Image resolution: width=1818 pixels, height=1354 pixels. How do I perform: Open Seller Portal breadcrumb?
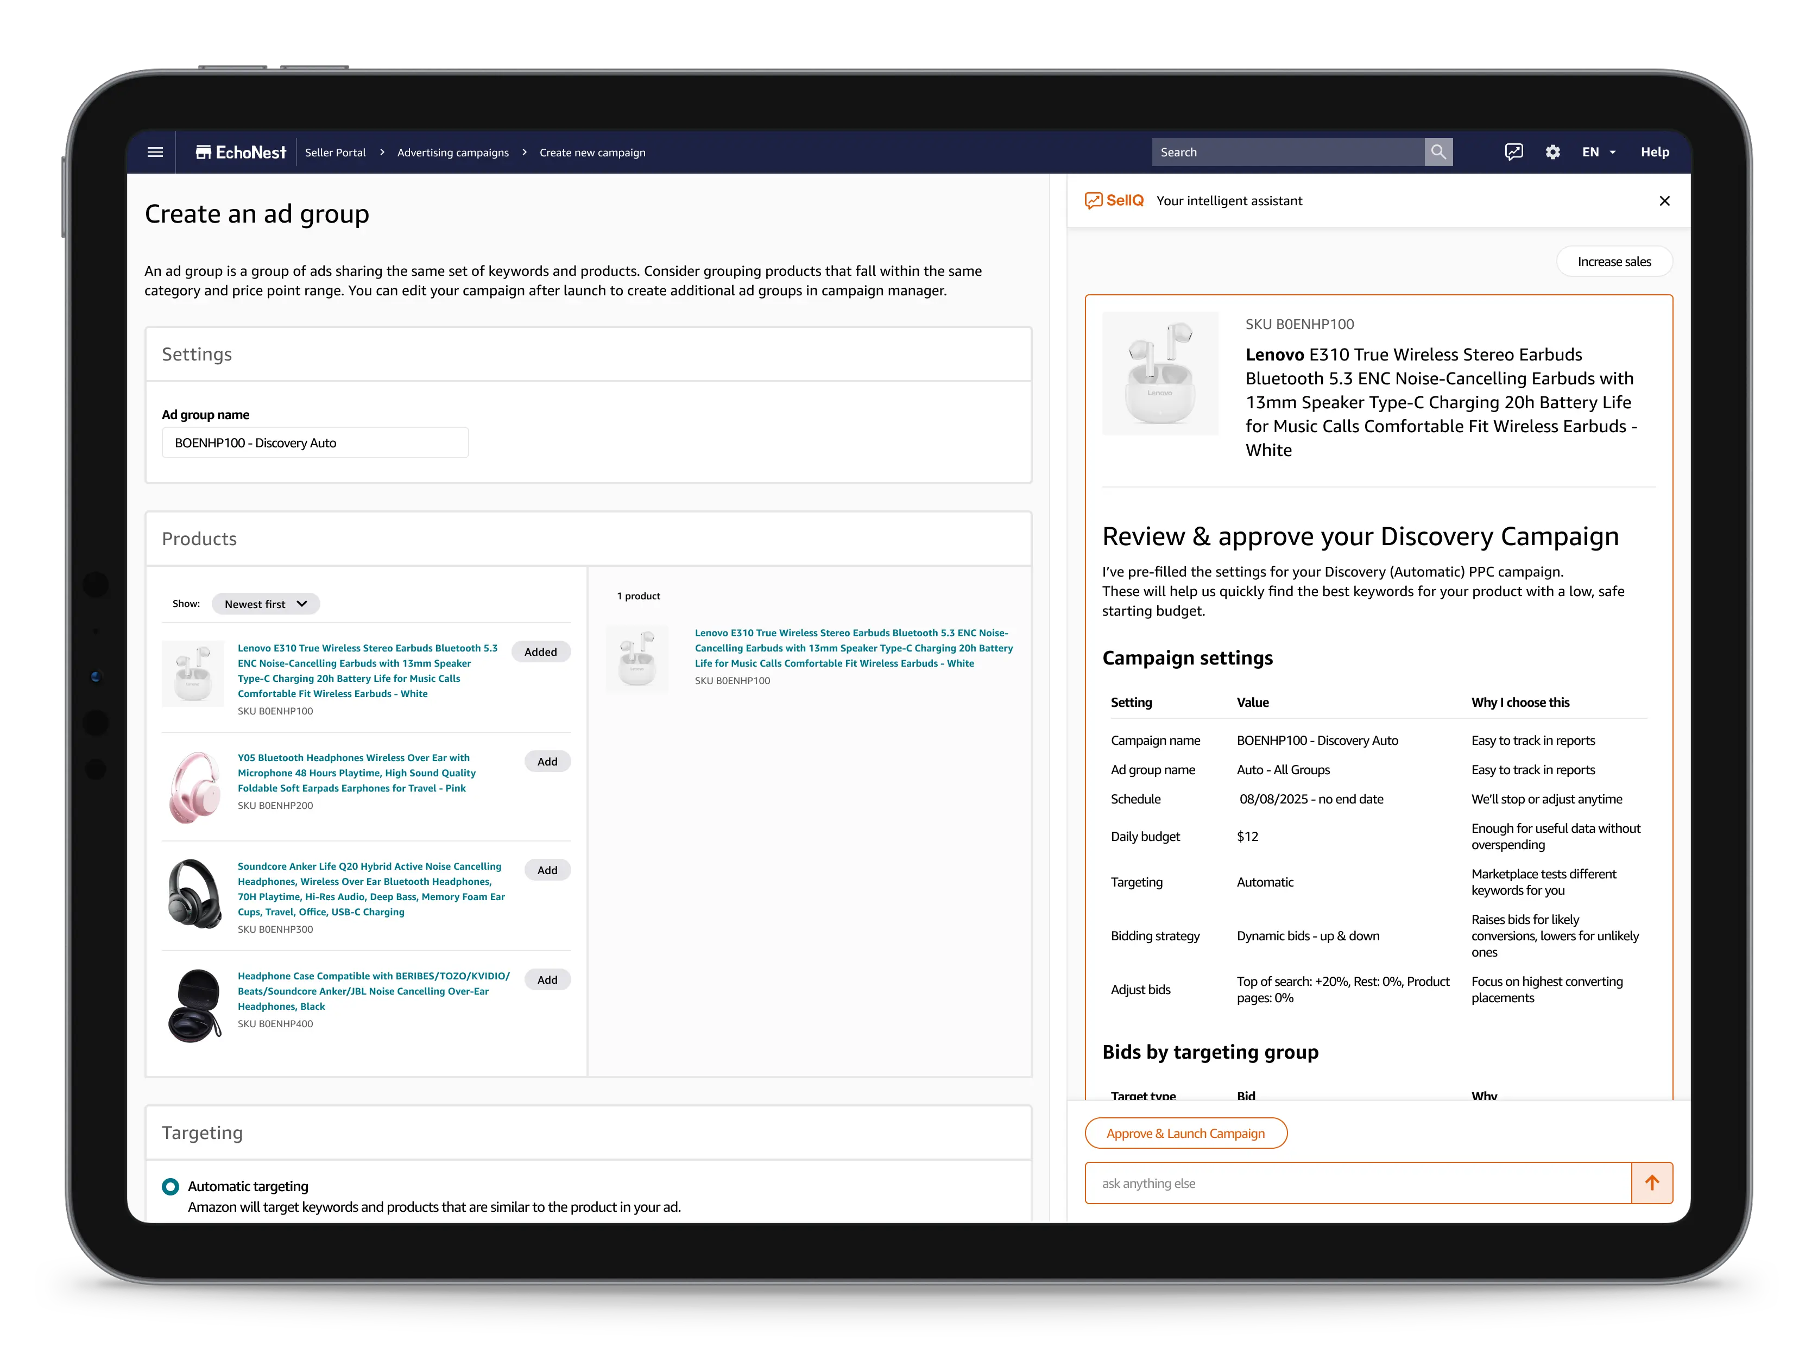tap(335, 153)
